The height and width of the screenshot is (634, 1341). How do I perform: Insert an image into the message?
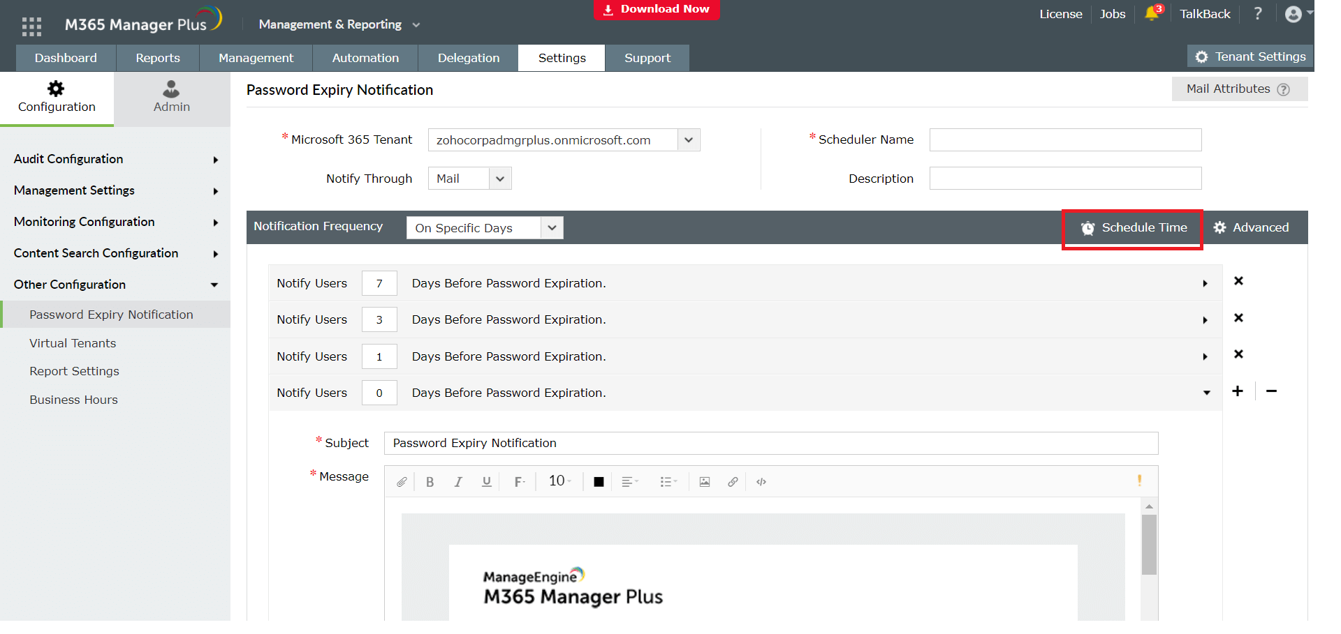(x=705, y=482)
